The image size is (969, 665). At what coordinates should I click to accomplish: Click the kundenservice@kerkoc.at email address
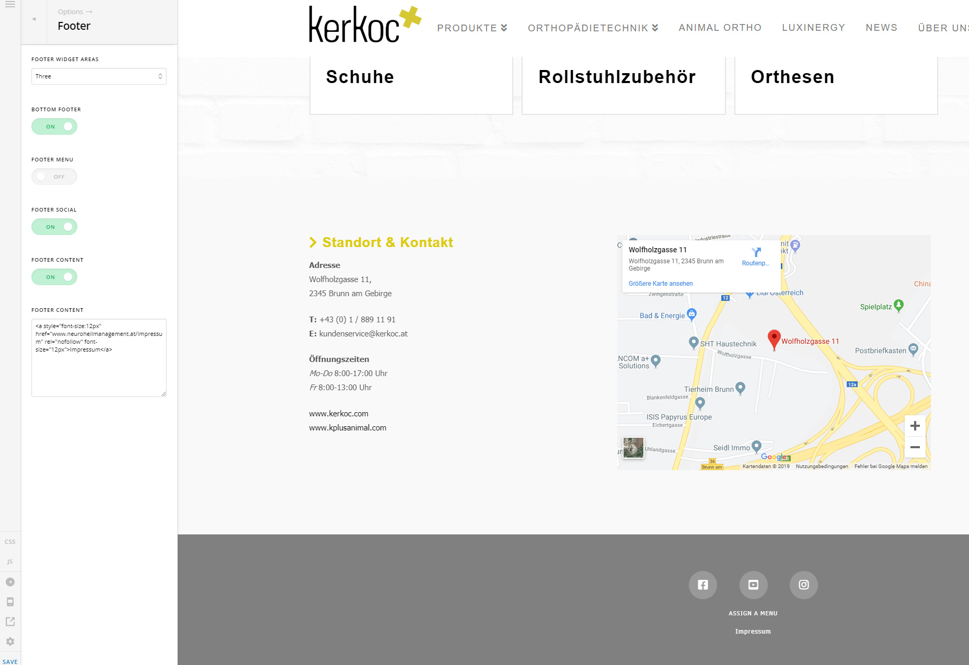[363, 334]
